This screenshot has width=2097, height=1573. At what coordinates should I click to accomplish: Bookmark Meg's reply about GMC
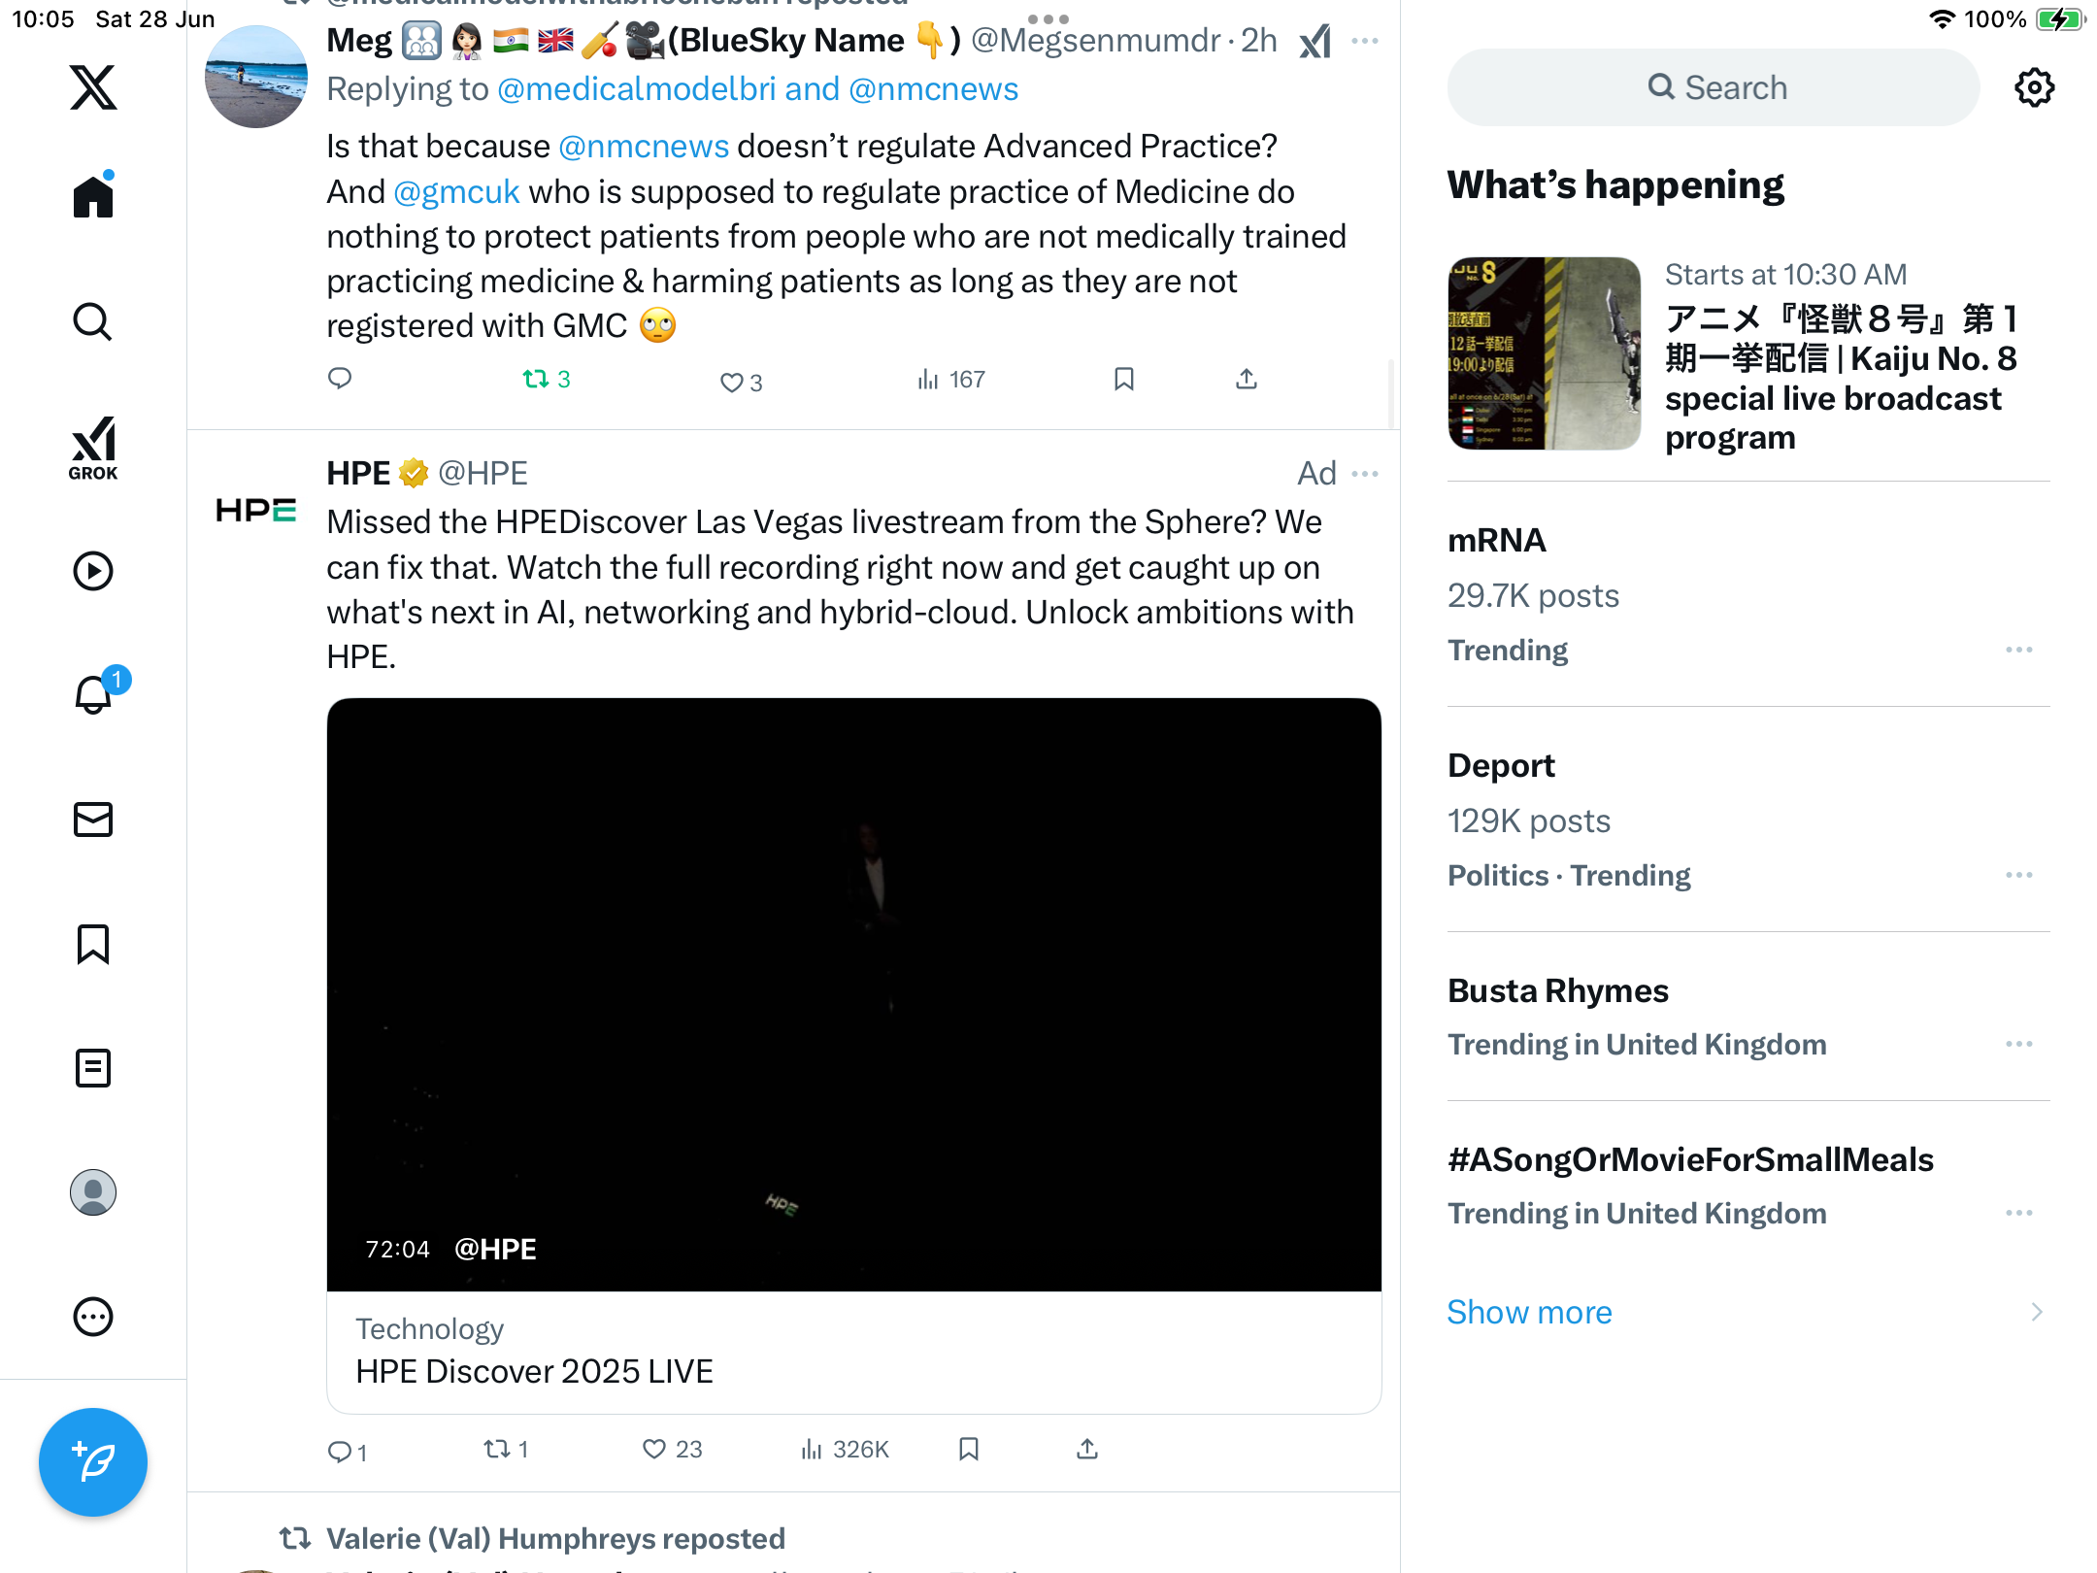click(1124, 379)
